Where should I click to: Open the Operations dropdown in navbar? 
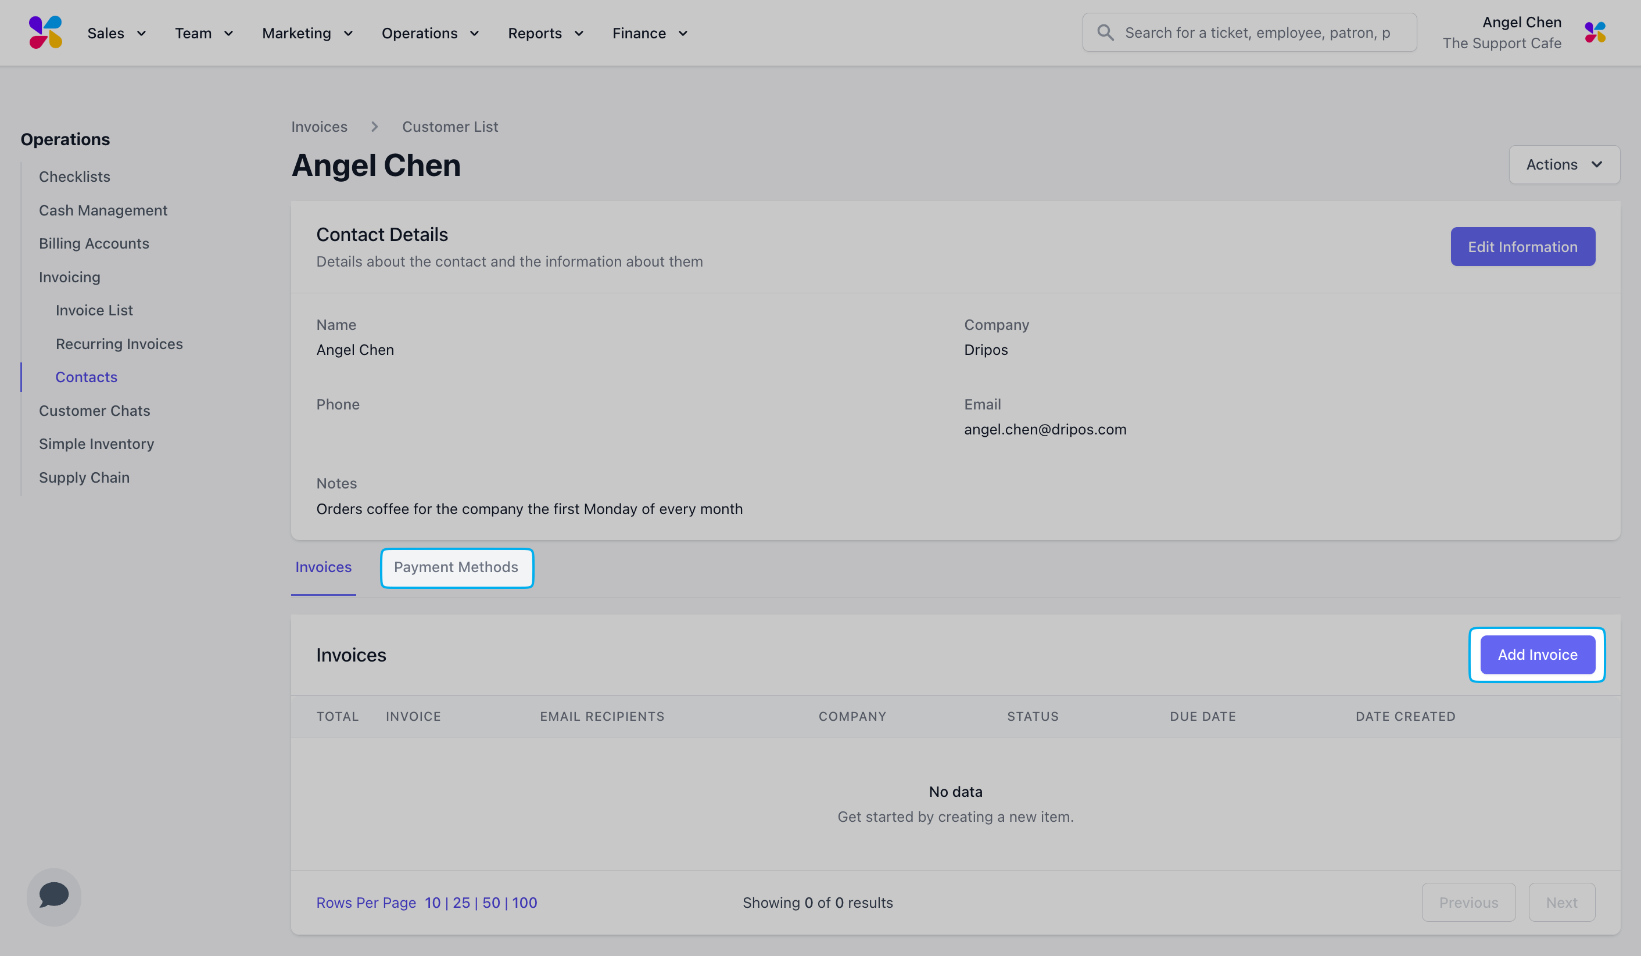(x=430, y=33)
